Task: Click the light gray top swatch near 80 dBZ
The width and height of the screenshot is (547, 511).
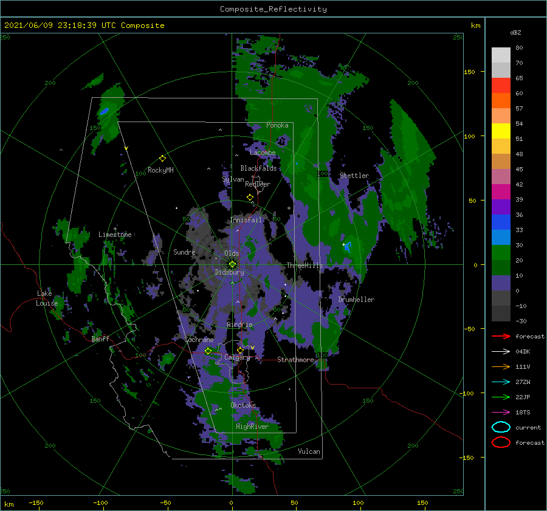Action: (x=501, y=55)
